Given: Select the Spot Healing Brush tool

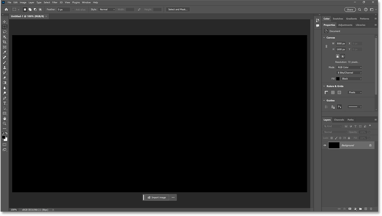Looking at the screenshot, I should point(5,57).
